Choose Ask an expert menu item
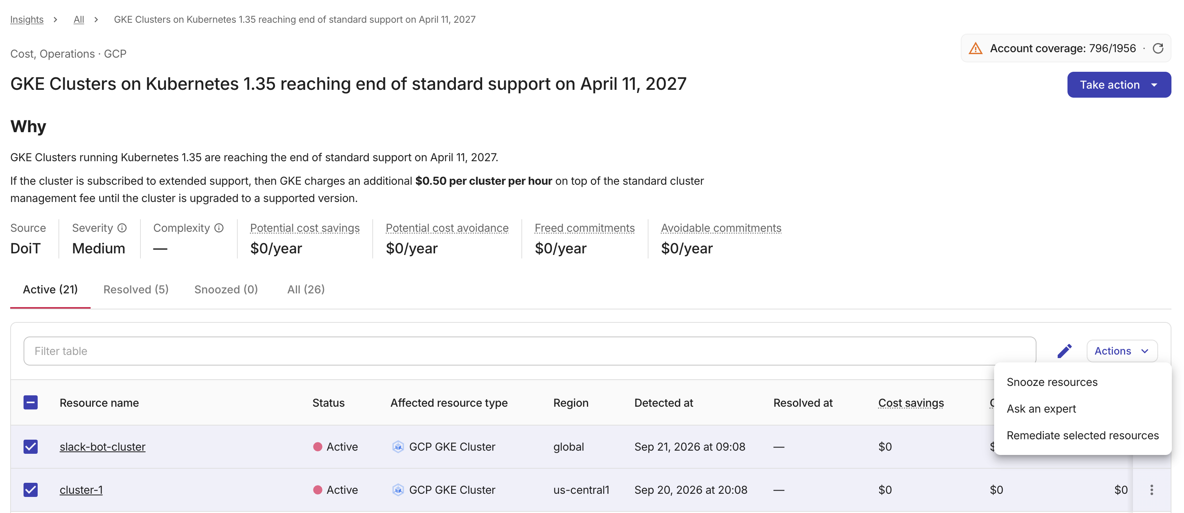Screen dimensions: 1184x513 [x=1082, y=409]
